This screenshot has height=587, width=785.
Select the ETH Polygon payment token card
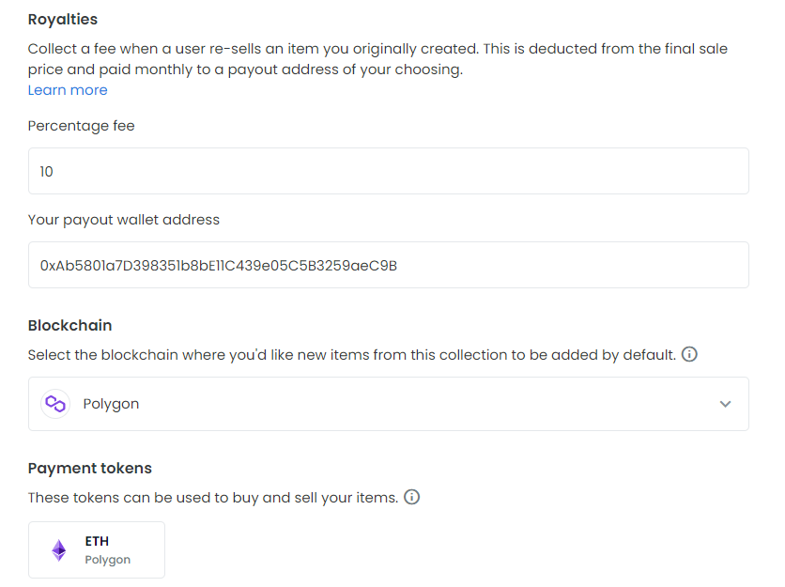click(97, 549)
